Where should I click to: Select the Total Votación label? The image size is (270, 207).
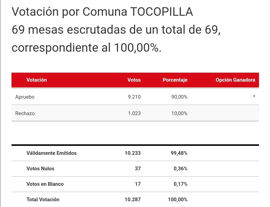coord(43,200)
